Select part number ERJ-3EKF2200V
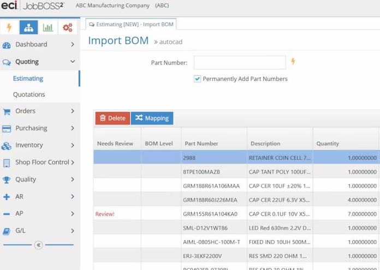 (203, 256)
